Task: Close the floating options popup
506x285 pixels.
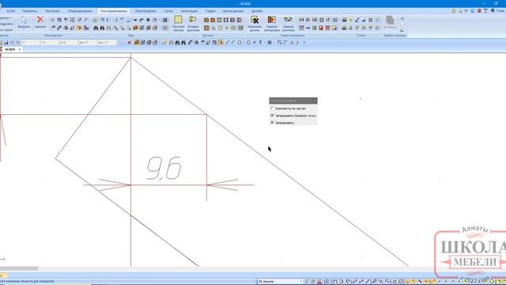Action: pyautogui.click(x=315, y=101)
